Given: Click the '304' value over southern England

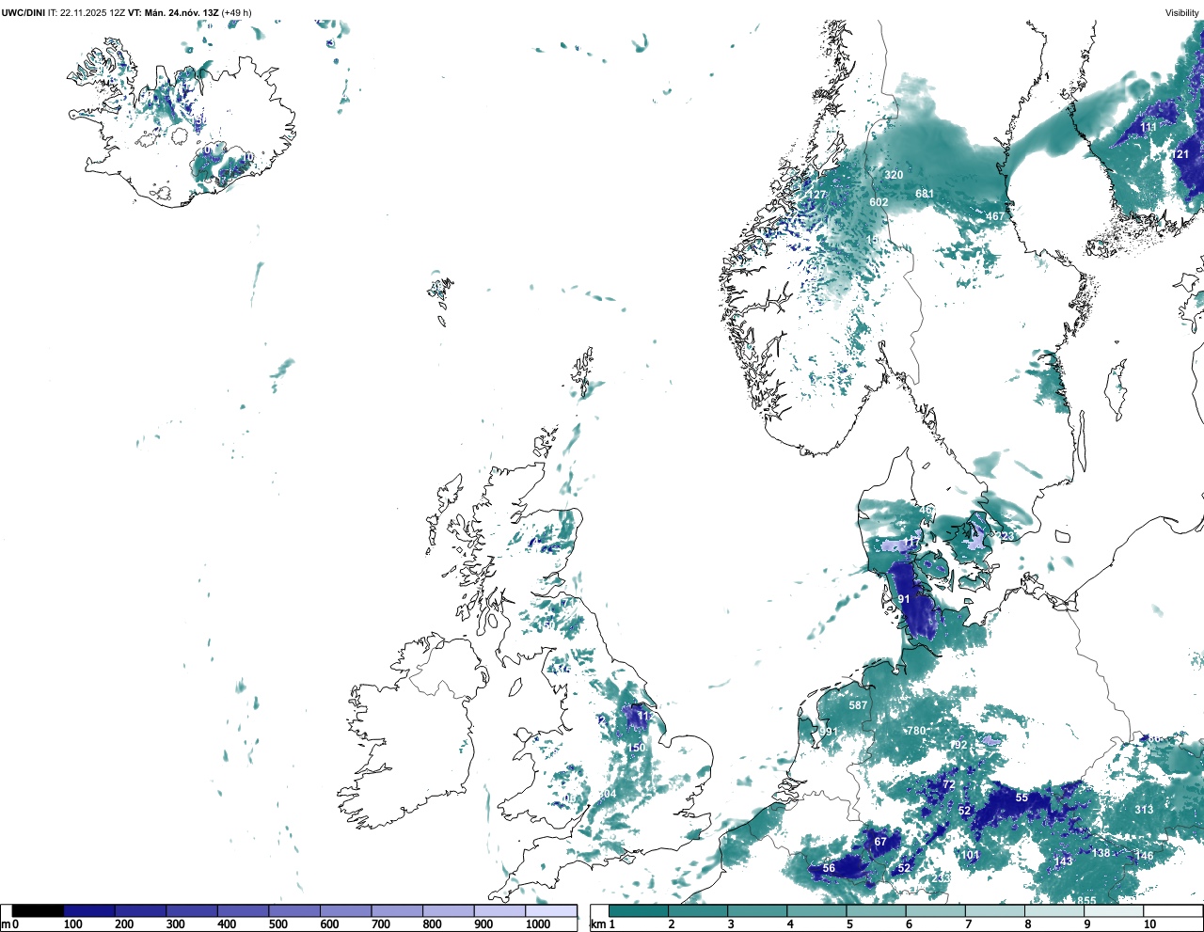Looking at the screenshot, I should [x=608, y=795].
